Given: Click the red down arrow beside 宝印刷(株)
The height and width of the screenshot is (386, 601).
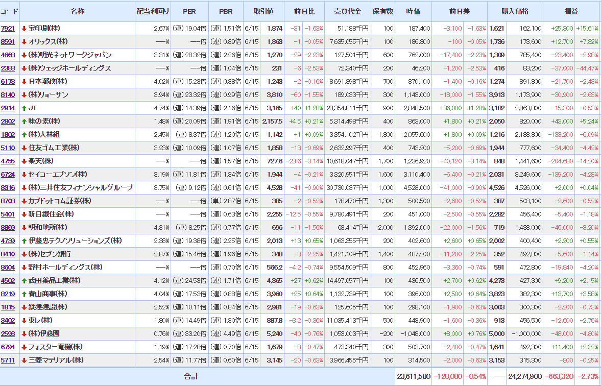Looking at the screenshot, I should 24,29.
